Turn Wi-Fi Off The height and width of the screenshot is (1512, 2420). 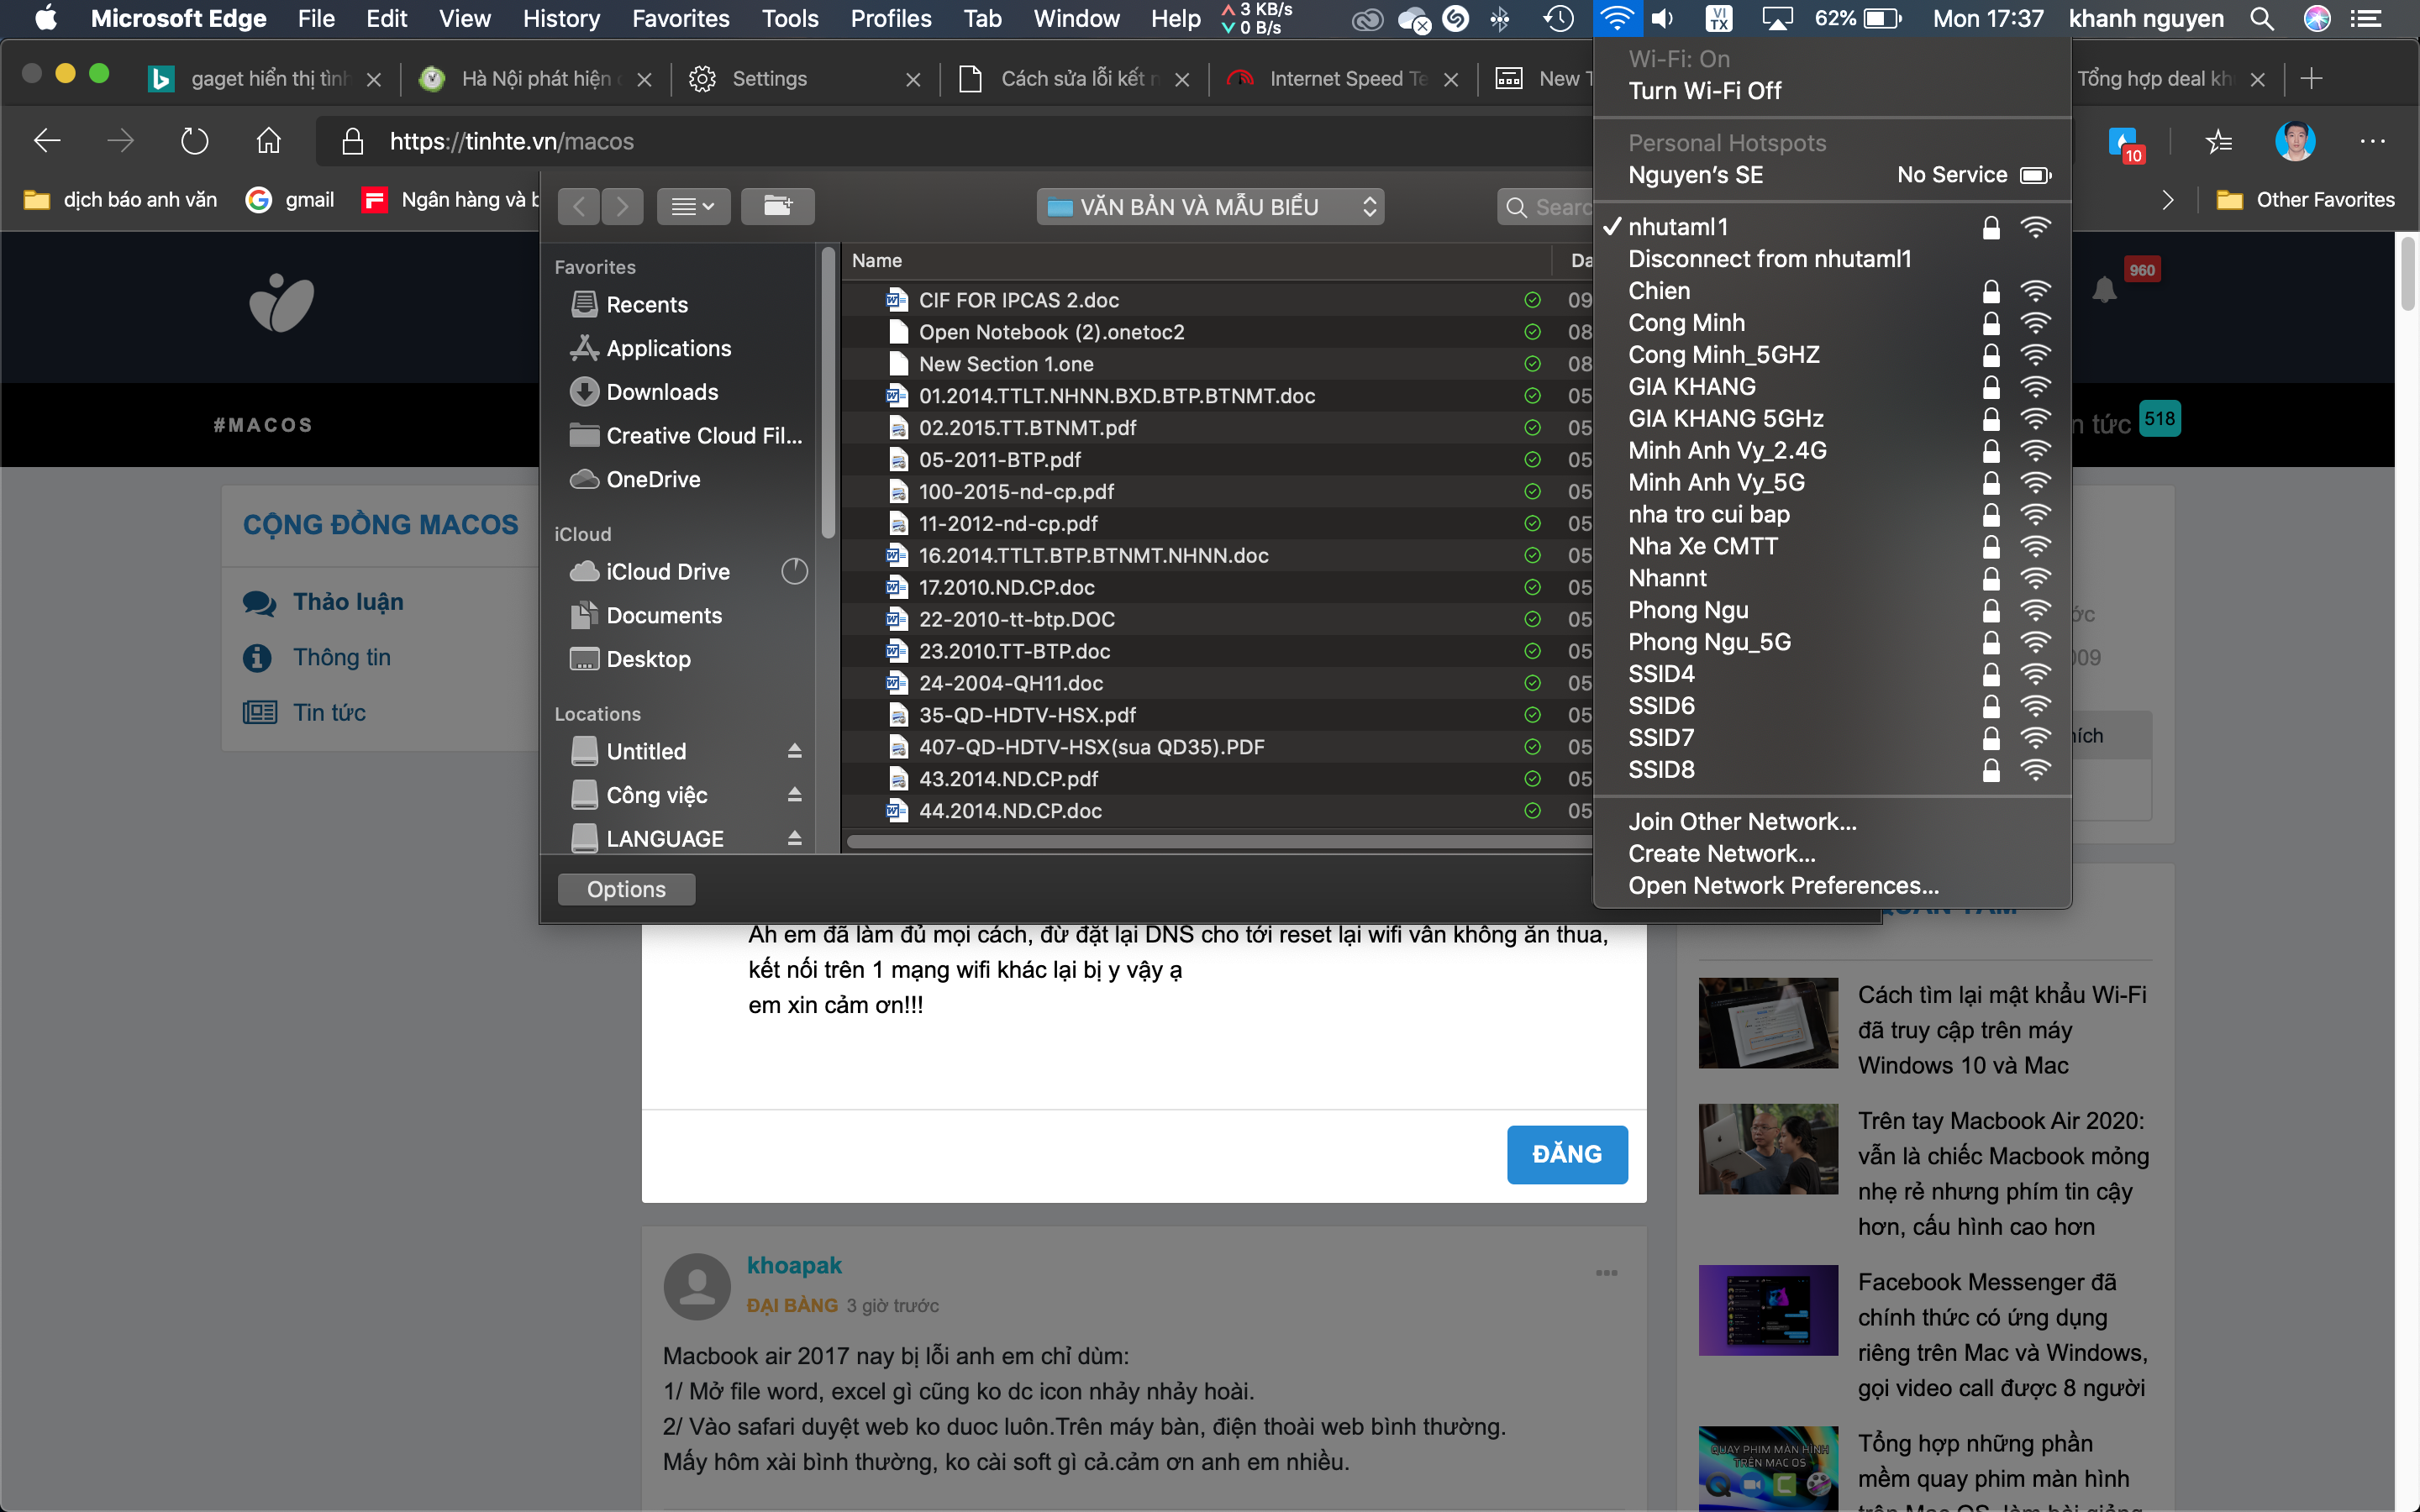1704,91
